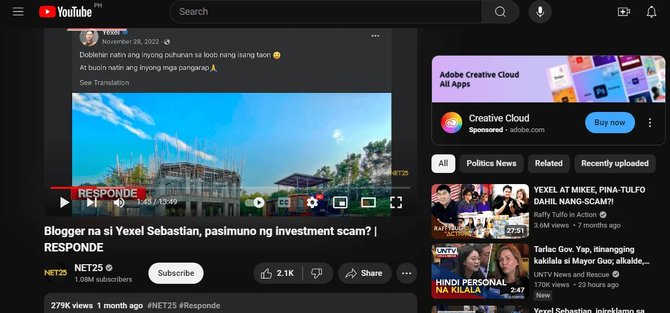Enter full screen mode

click(396, 202)
